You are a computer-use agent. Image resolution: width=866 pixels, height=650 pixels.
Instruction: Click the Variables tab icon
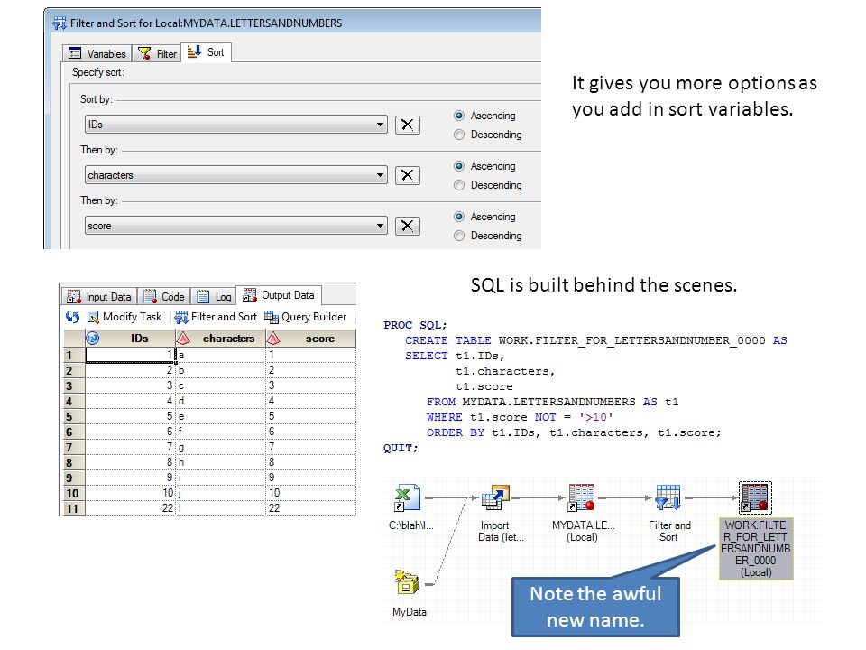tap(75, 53)
